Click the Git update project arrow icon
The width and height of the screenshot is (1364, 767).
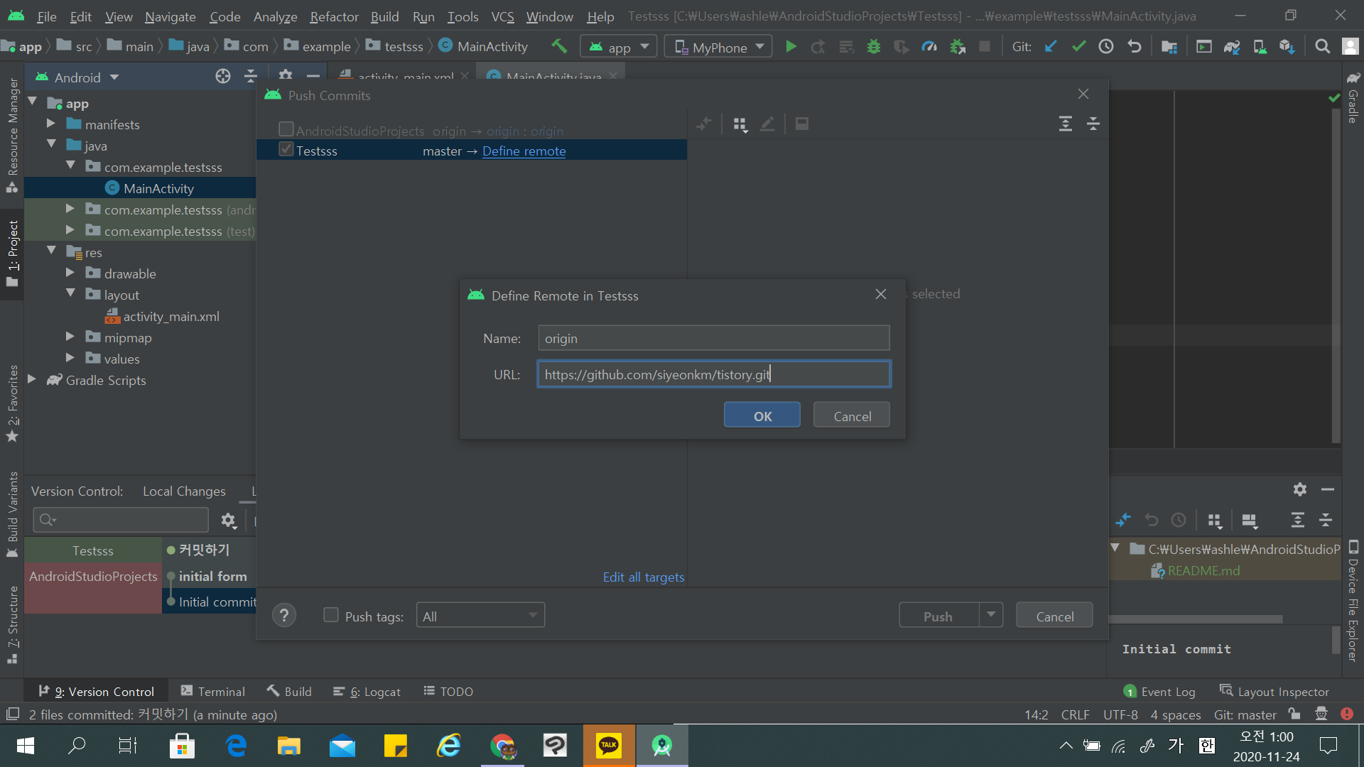coord(1051,47)
